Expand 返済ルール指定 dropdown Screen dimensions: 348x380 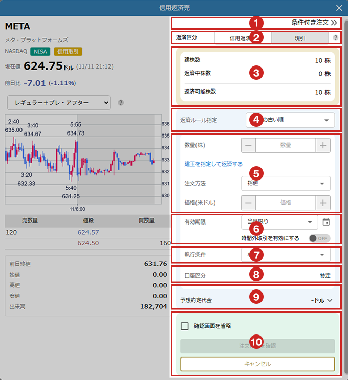(290, 120)
